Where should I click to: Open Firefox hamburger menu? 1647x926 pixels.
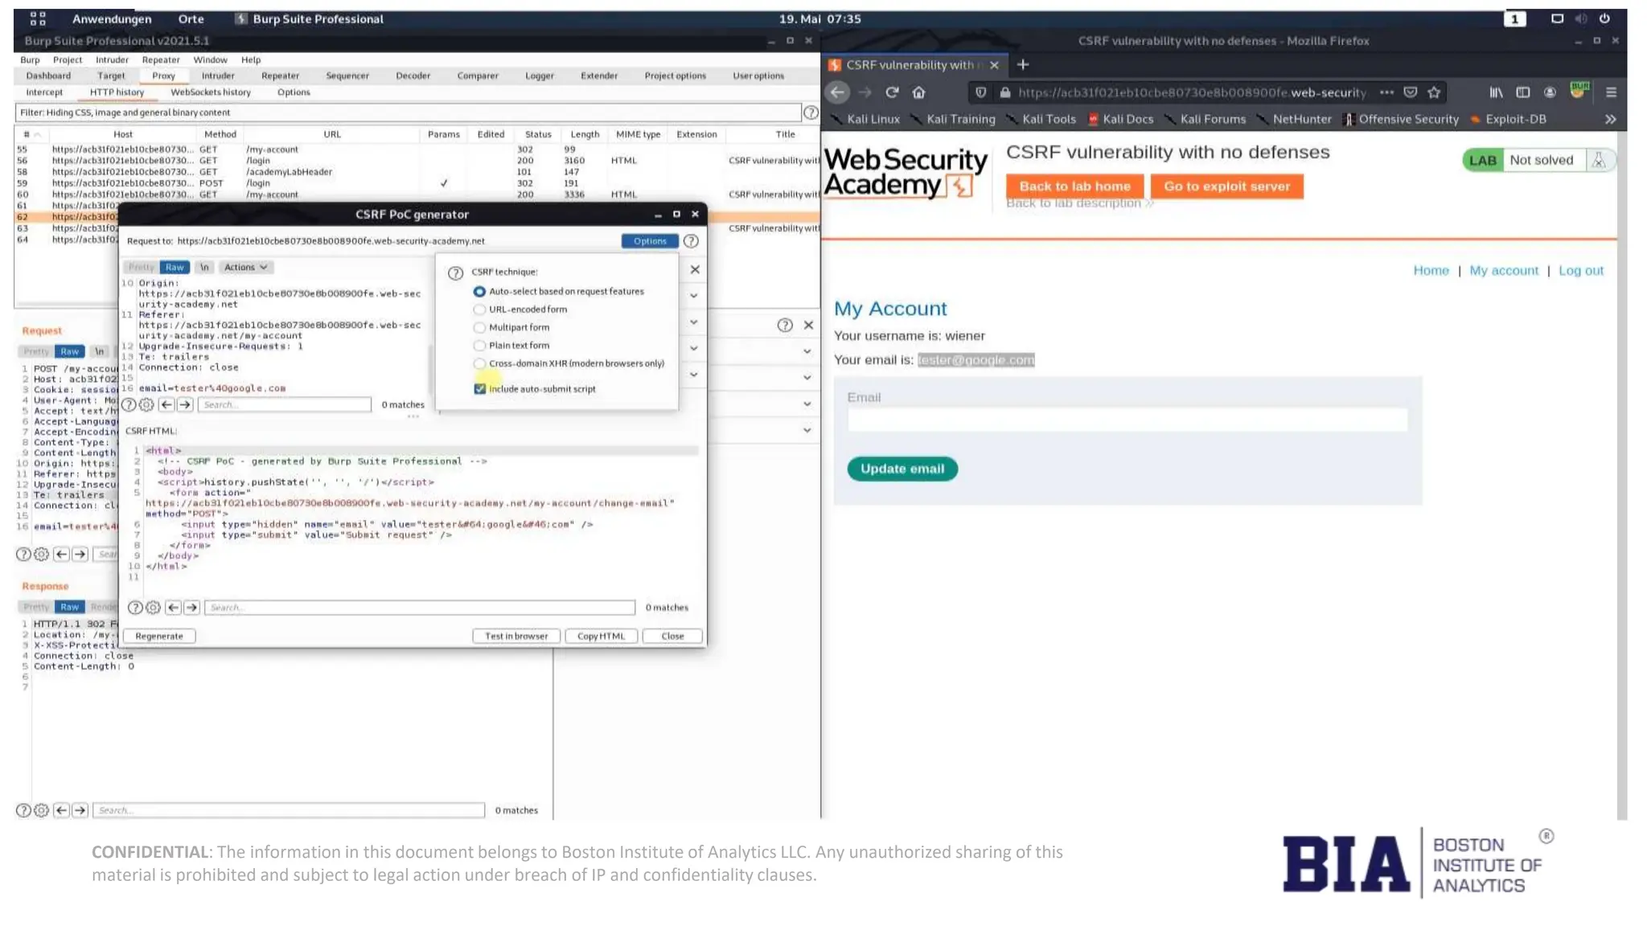(x=1611, y=92)
